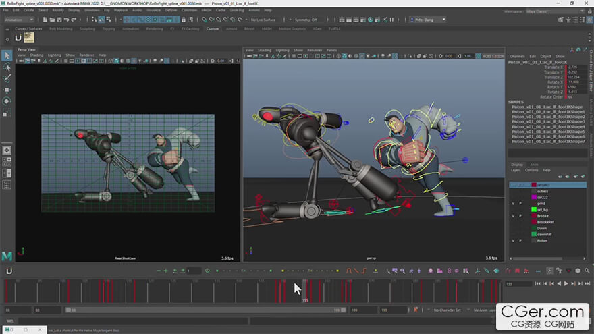Redo using the status line arrow
The image size is (594, 334).
(x=74, y=20)
